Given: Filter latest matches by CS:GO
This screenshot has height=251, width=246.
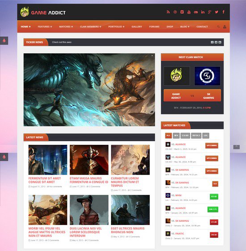Looking at the screenshot, I should (x=185, y=135).
